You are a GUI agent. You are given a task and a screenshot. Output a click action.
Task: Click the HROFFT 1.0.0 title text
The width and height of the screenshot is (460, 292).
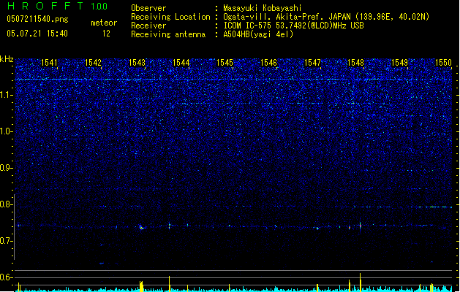(x=58, y=6)
